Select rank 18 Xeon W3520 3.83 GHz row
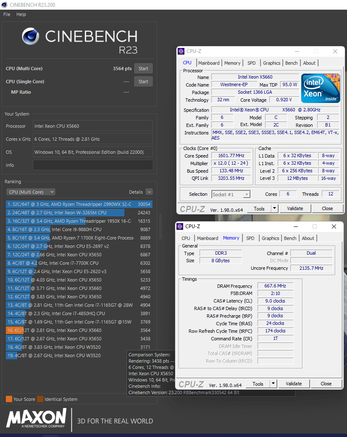Screen dimensions: 347x437 79,347
